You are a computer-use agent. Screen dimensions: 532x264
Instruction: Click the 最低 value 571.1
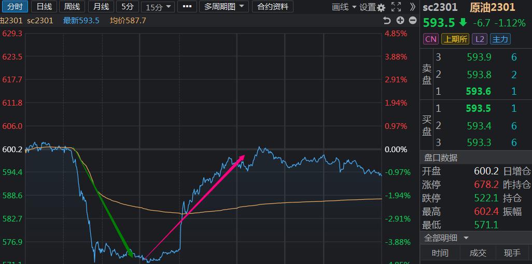[486, 225]
